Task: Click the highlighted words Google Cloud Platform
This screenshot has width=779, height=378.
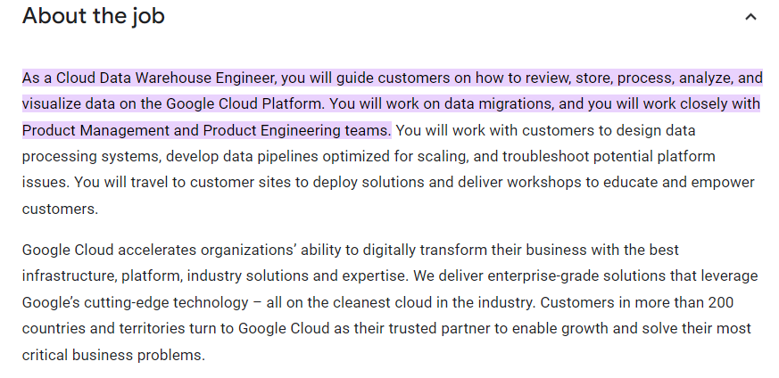Action: 244,104
